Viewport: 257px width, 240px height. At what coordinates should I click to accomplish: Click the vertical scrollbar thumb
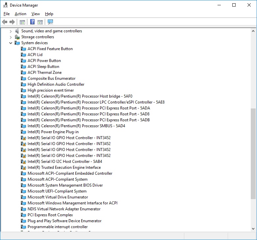pos(253,154)
